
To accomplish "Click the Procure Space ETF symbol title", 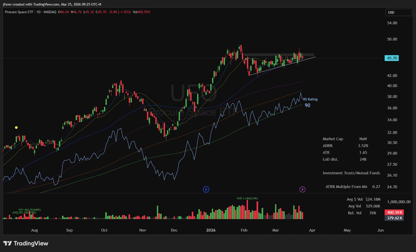I will point(19,12).
